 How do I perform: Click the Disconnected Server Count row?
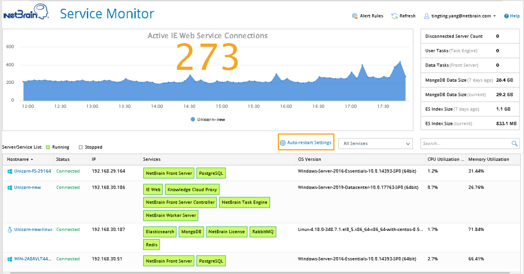470,36
